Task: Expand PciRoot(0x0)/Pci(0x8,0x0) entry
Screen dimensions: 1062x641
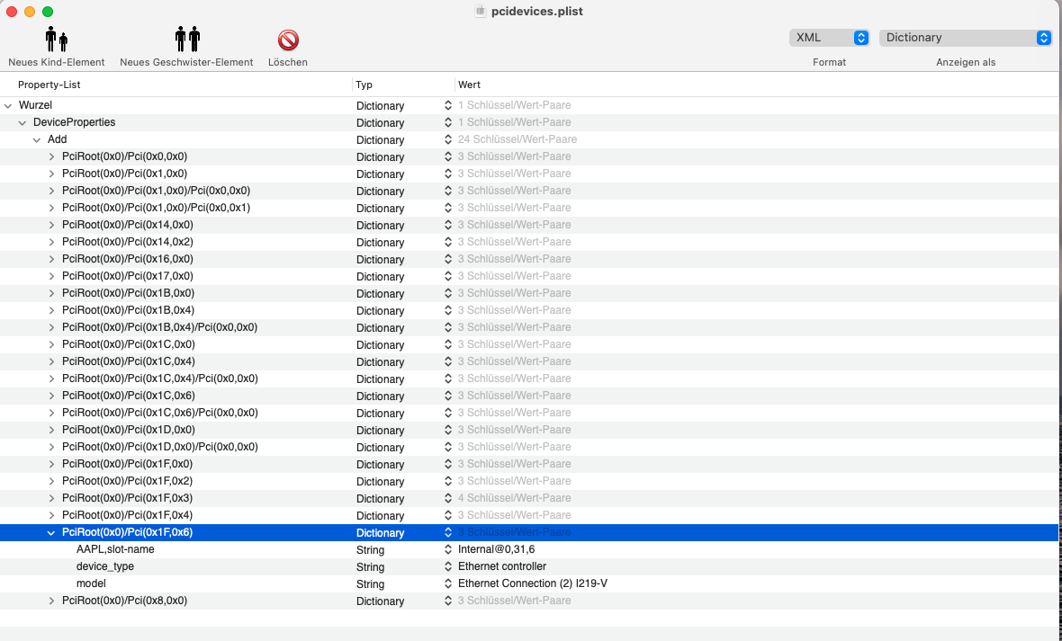Action: 51,601
